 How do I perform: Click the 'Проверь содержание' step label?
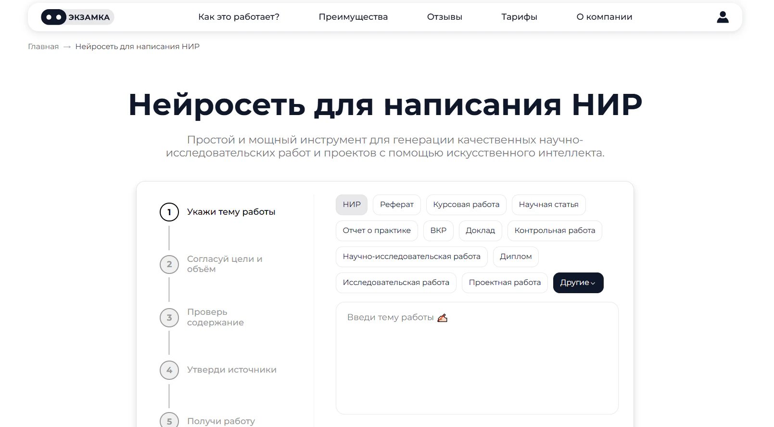click(216, 317)
